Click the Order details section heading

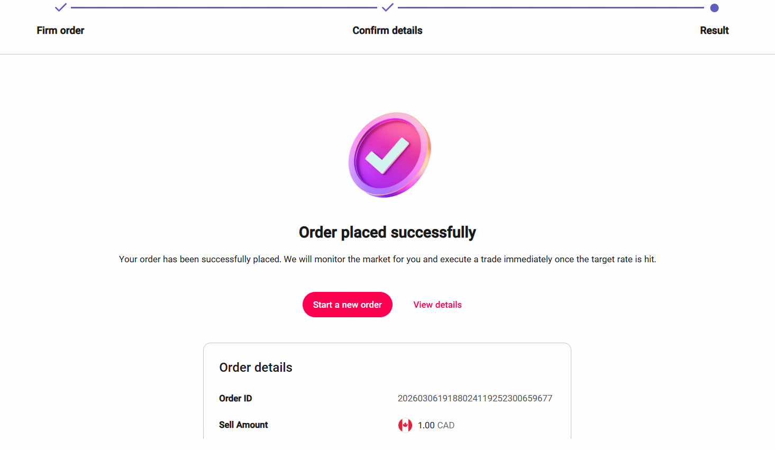pos(256,368)
